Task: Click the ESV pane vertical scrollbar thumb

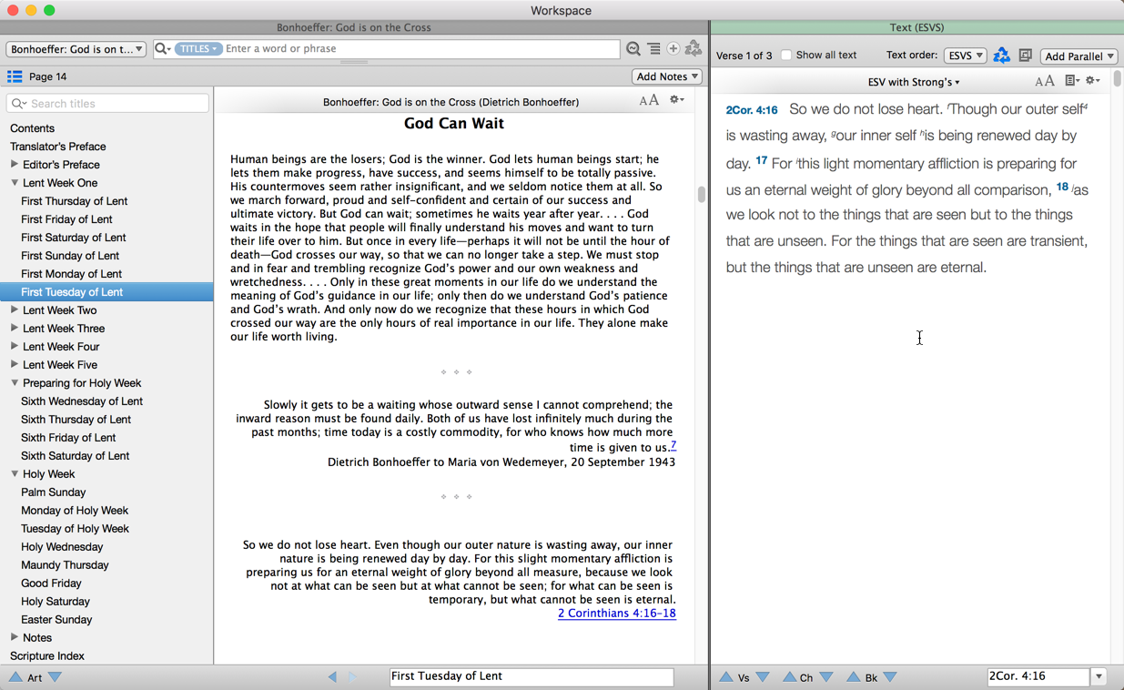Action: pyautogui.click(x=1117, y=79)
